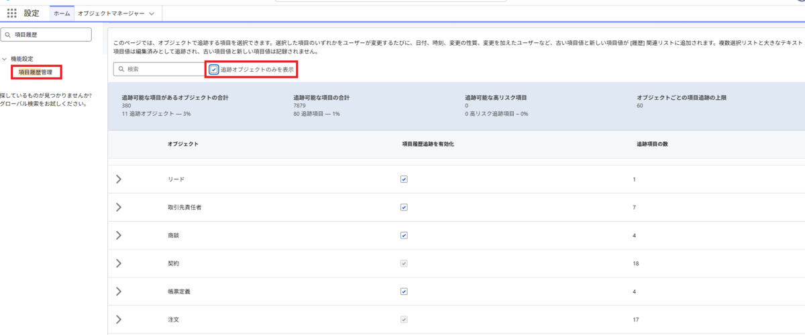
Task: Expand the 取引先責任者 object row
Action: point(119,208)
